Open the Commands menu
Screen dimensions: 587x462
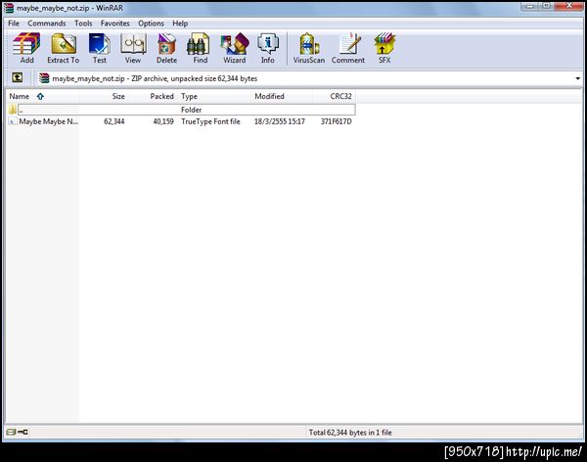(47, 23)
